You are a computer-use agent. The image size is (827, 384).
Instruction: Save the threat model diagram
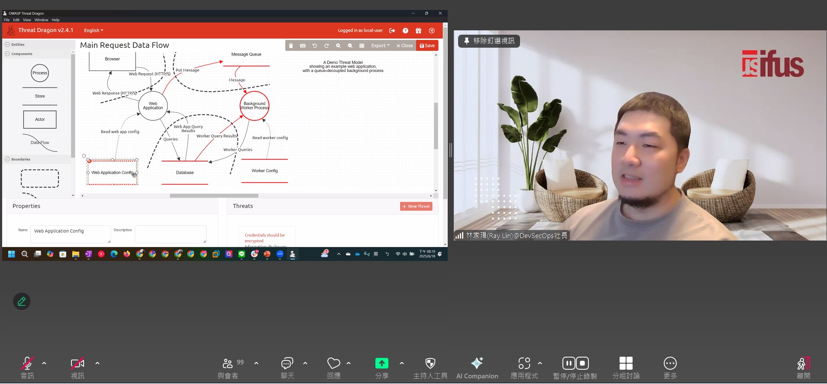[x=427, y=46]
